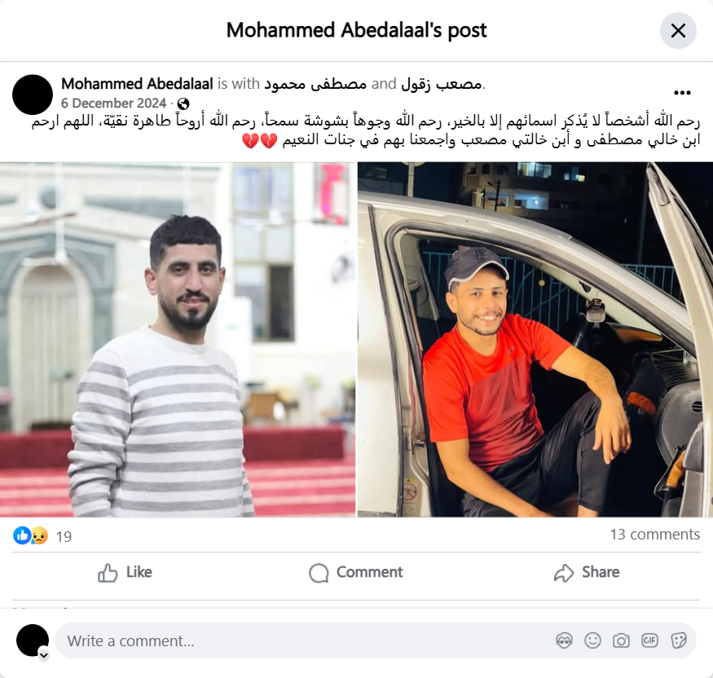Close the Mohammed Abedalaal's post dialog
This screenshot has width=713, height=678.
678,30
